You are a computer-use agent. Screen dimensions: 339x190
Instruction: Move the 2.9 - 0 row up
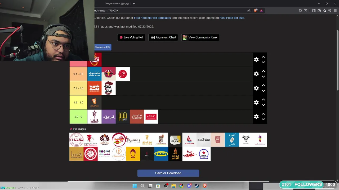[263, 114]
